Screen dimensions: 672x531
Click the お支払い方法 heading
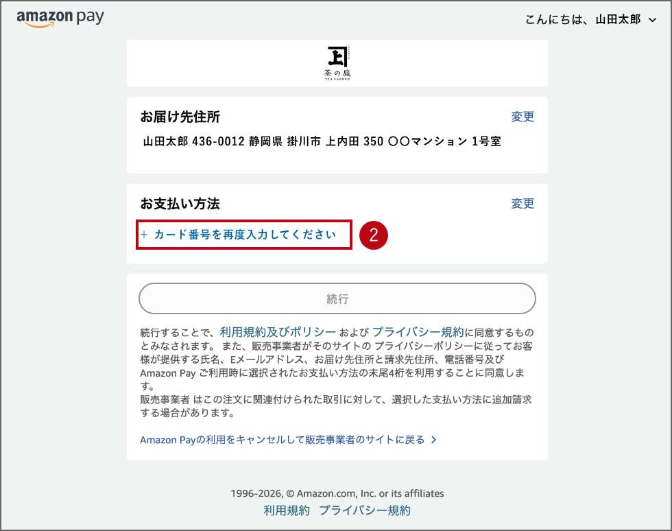180,203
